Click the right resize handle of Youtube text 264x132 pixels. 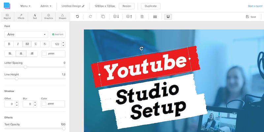[x=189, y=59]
